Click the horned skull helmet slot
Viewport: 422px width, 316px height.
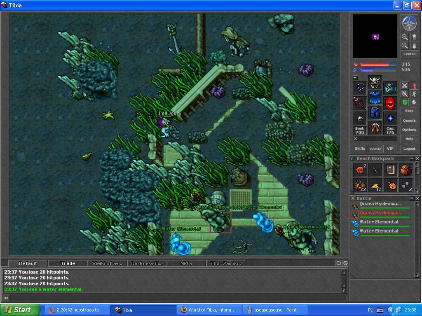coord(375,82)
